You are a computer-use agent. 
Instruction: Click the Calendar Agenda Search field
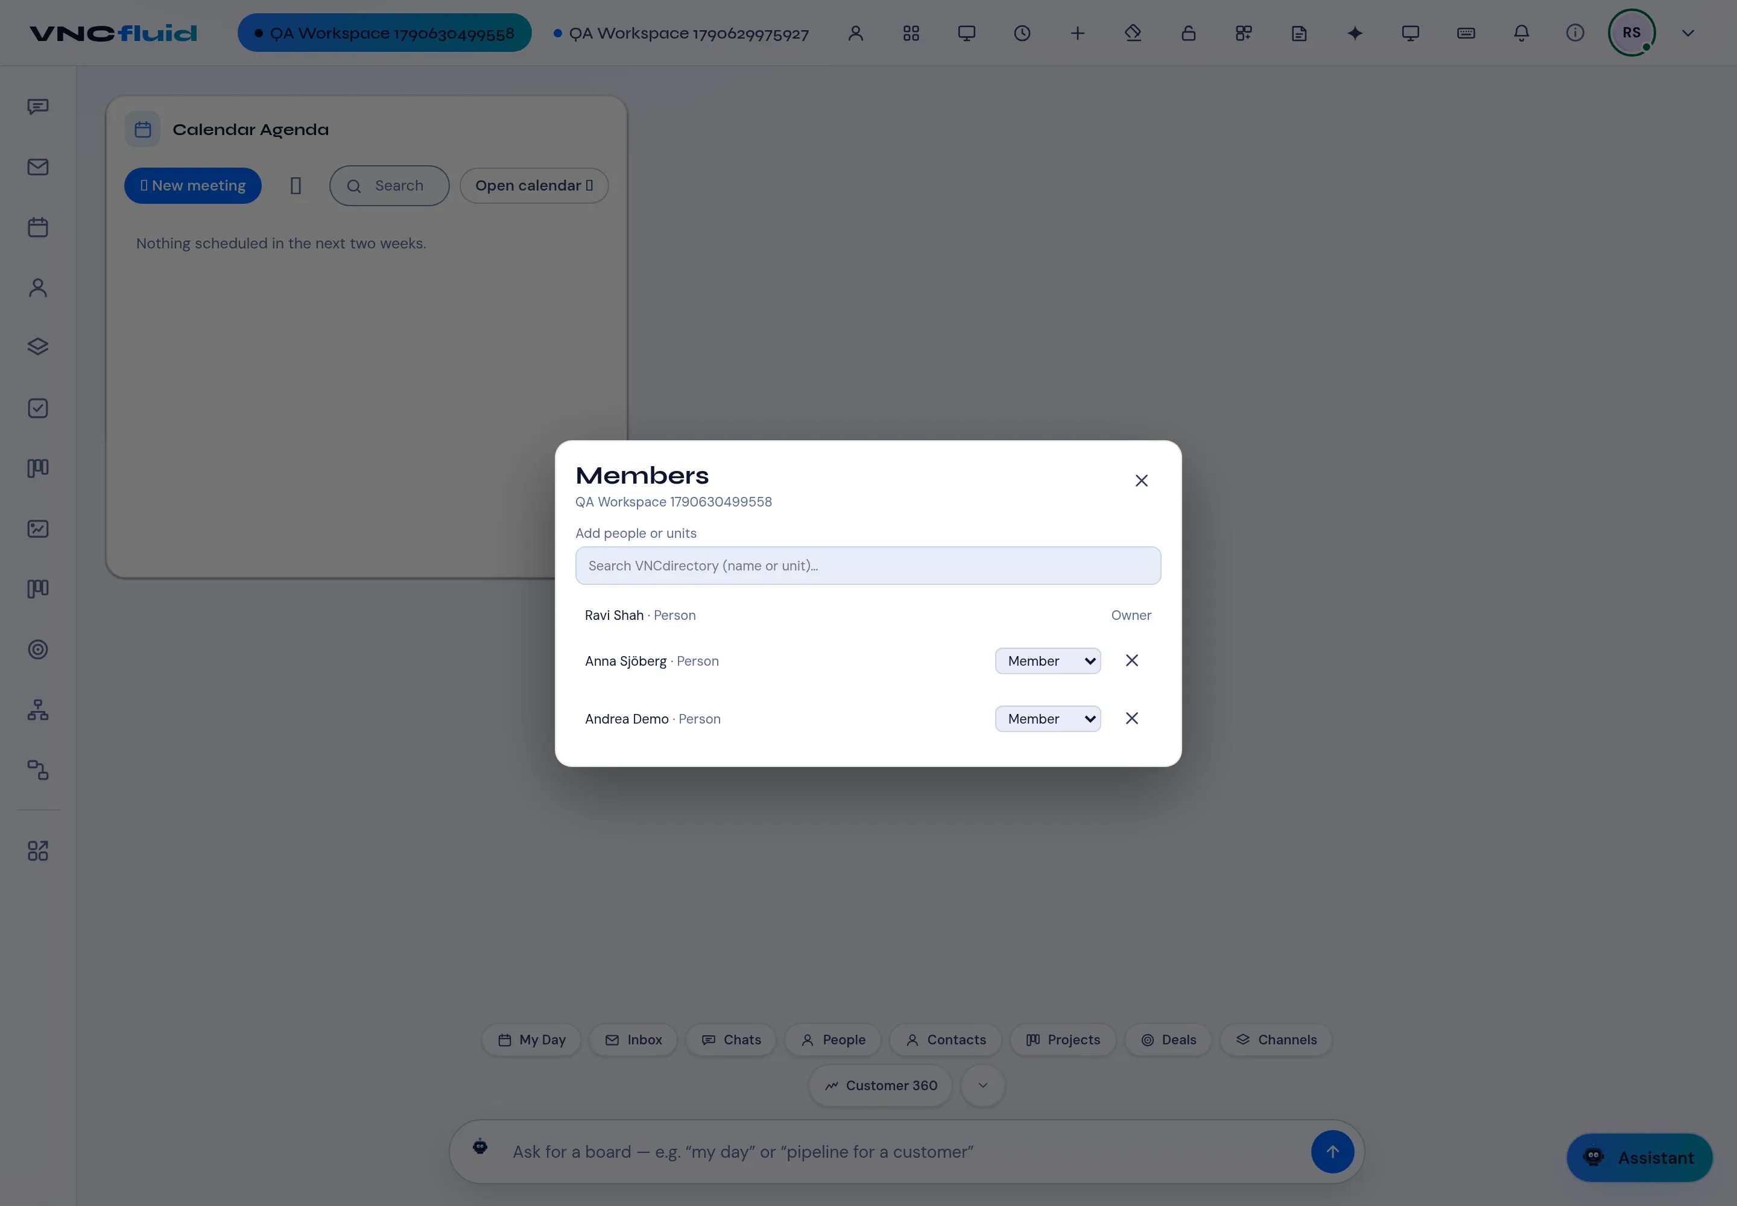pyautogui.click(x=389, y=186)
